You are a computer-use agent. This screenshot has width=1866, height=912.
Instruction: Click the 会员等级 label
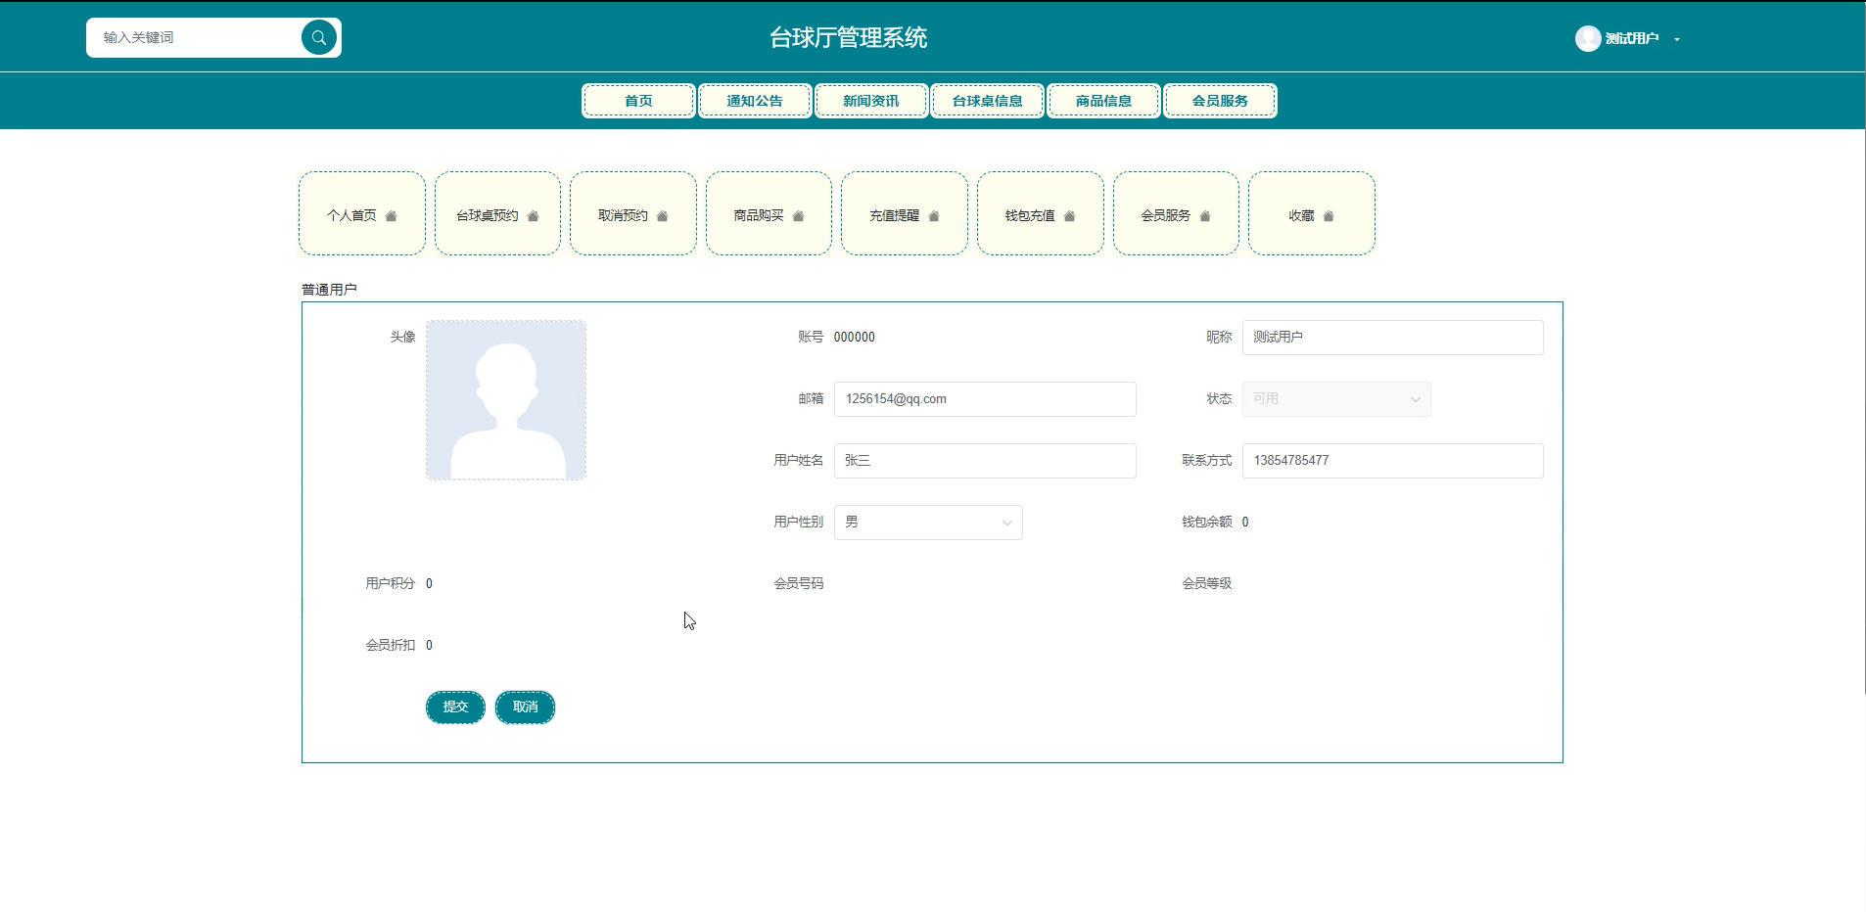coord(1207,584)
